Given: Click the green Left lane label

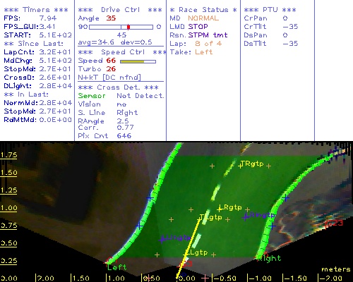Looking at the screenshot, I should (116, 267).
